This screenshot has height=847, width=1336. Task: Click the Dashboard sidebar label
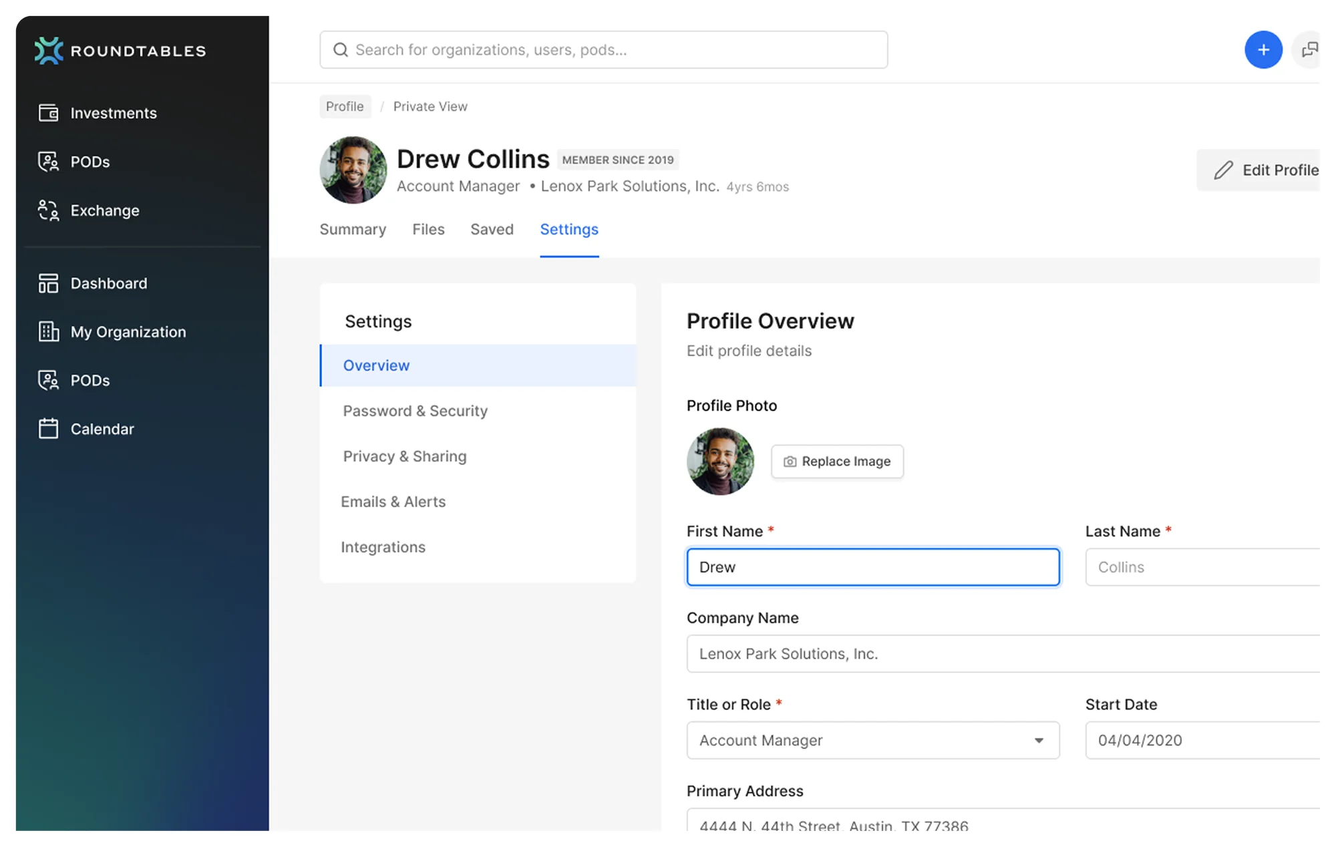coord(109,283)
